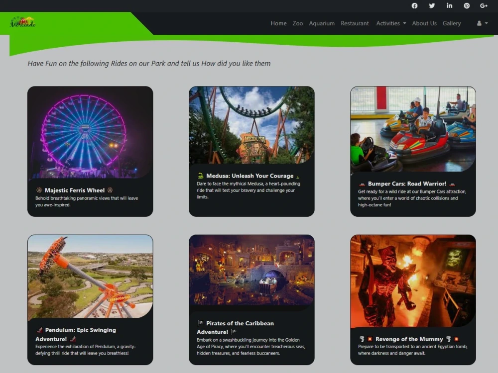498x373 pixels.
Task: Expand the Activities dropdown arrow
Action: click(x=404, y=23)
